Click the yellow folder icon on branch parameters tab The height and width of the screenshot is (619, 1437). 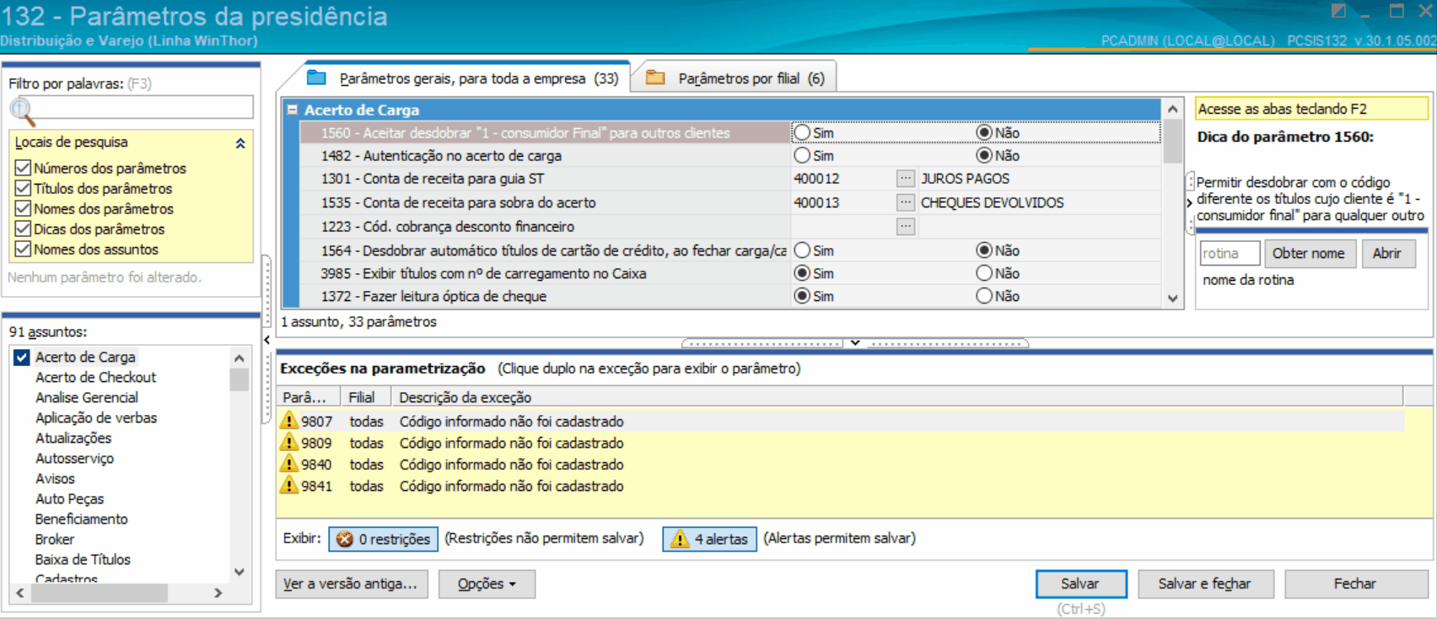655,78
